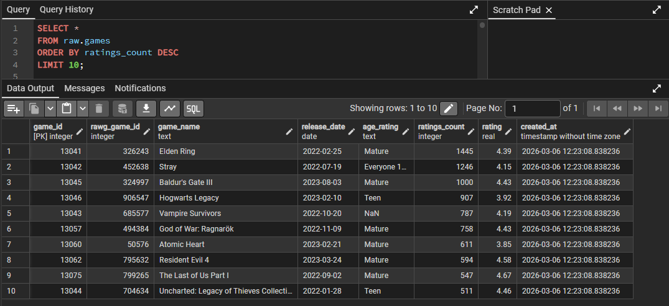Select the game_name column header
669x306 pixels.
click(x=226, y=132)
